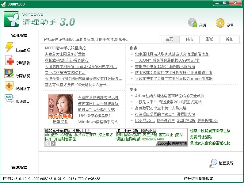Select the 折扣 tab
Image resolution: width=244 pixels, height=183 pixels.
coord(229,39)
